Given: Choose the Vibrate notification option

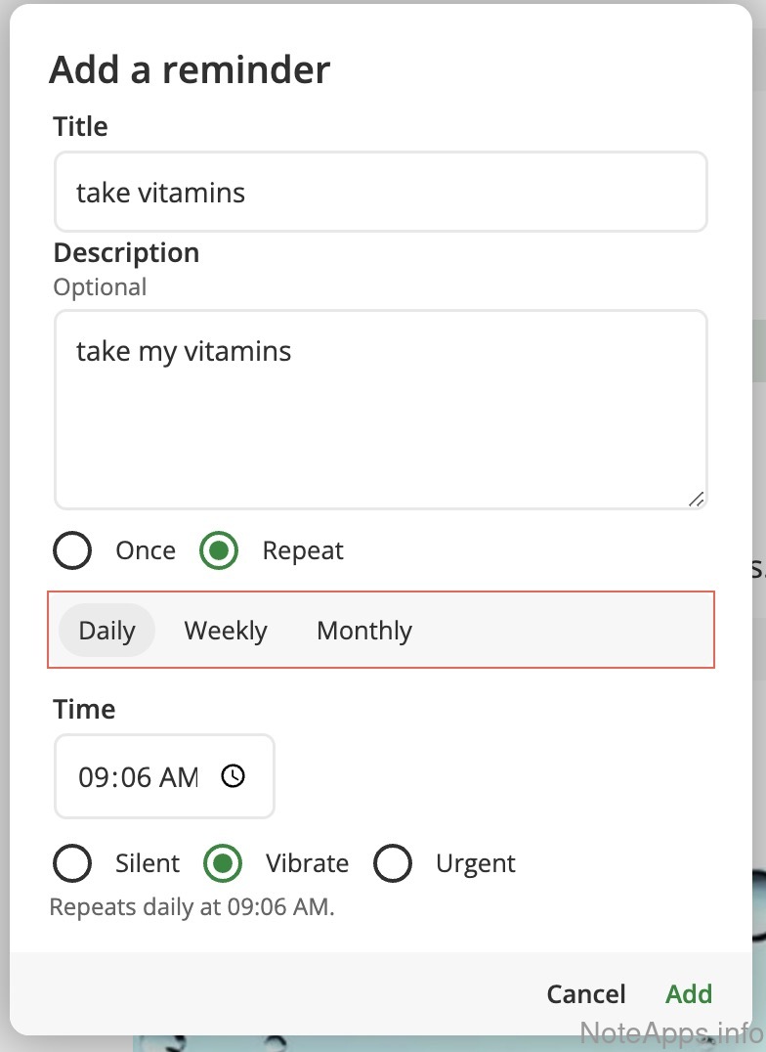Looking at the screenshot, I should point(223,863).
